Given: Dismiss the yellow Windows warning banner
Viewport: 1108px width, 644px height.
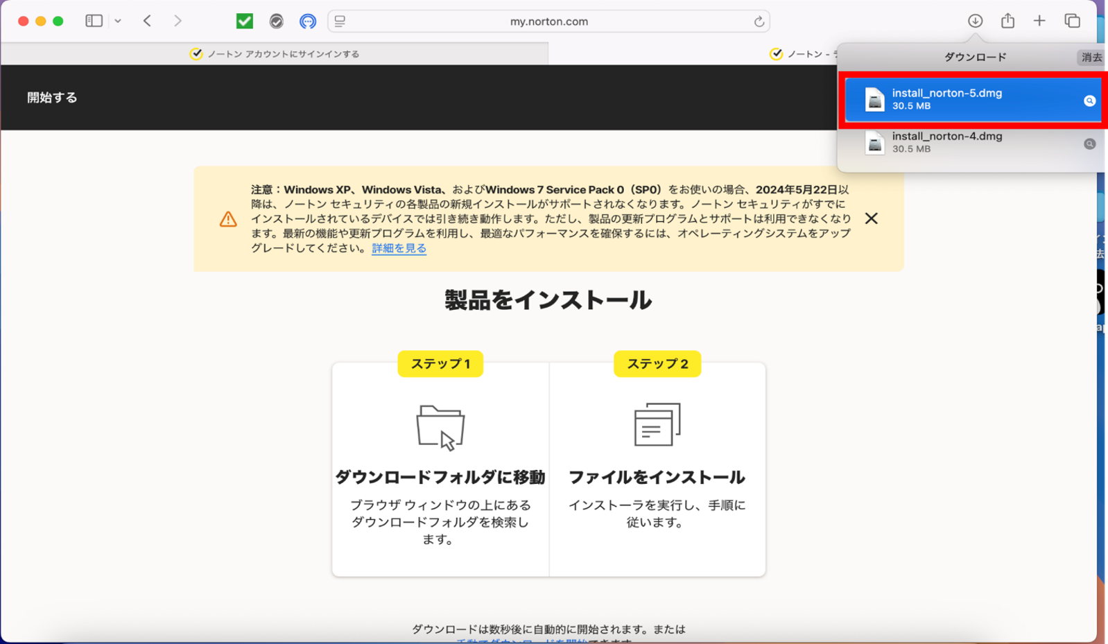Looking at the screenshot, I should (871, 218).
